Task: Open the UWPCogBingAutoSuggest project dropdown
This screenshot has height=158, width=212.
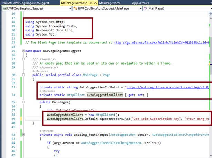Action: 70,9
